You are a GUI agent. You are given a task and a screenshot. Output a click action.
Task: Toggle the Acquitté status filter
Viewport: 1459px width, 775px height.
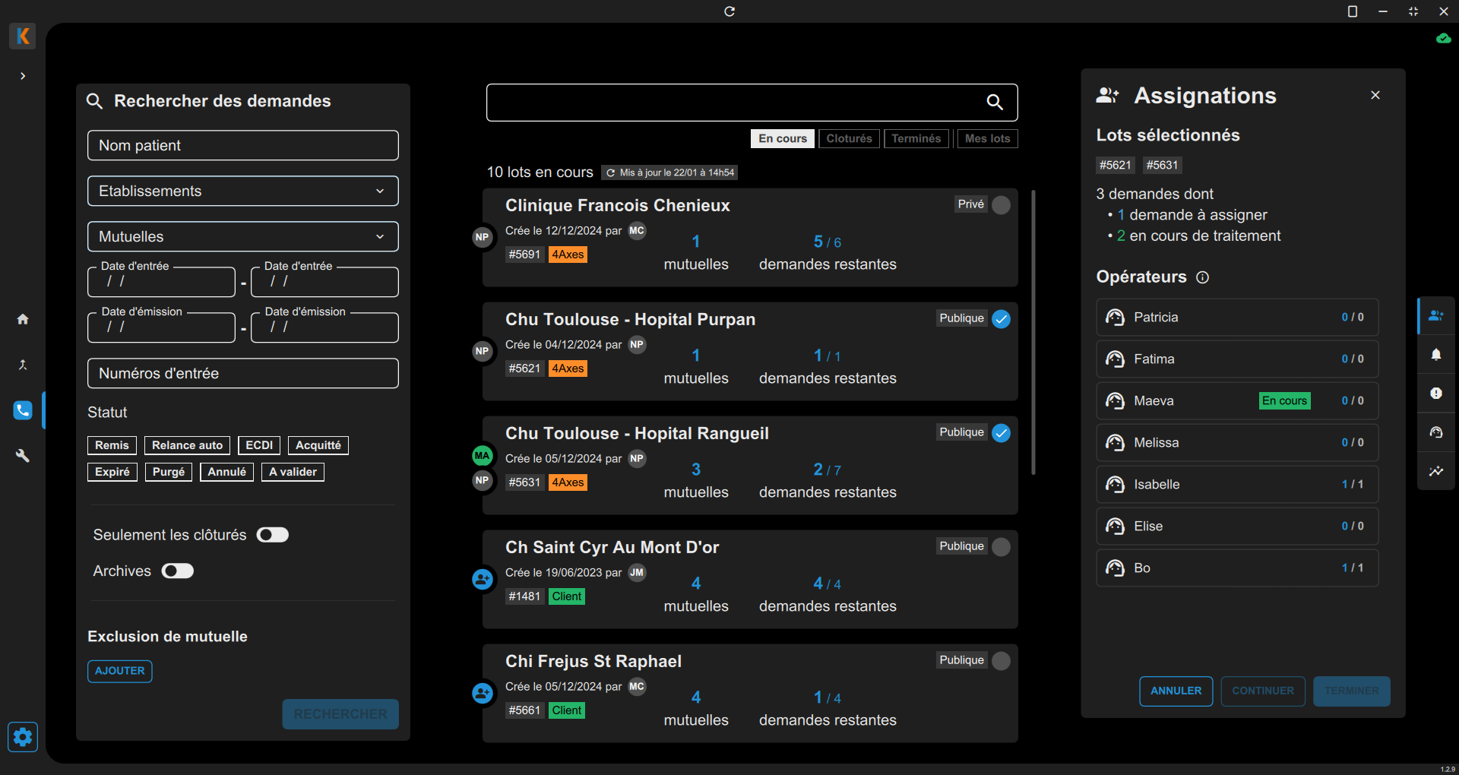318,445
